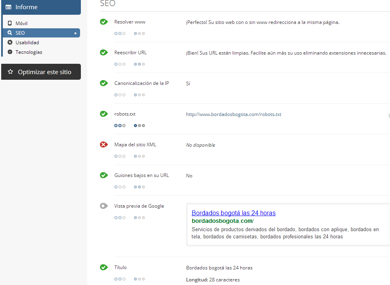Click impact circles under Reescribir URL

coord(120,64)
